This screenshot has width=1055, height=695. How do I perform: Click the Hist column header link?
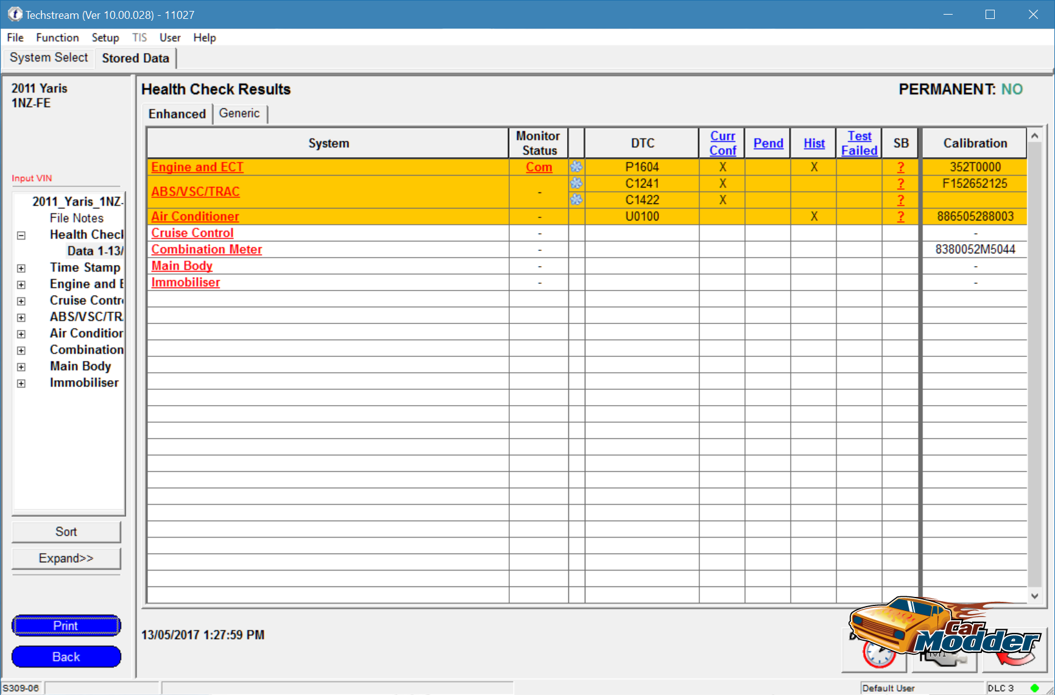[x=814, y=143]
